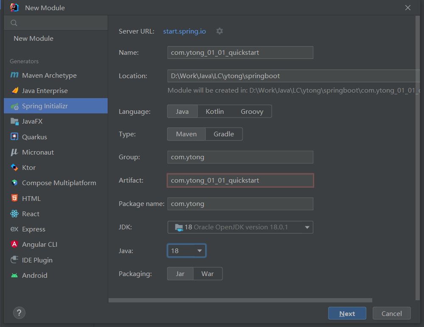
Task: Focus the Package name field
Action: [x=240, y=204]
